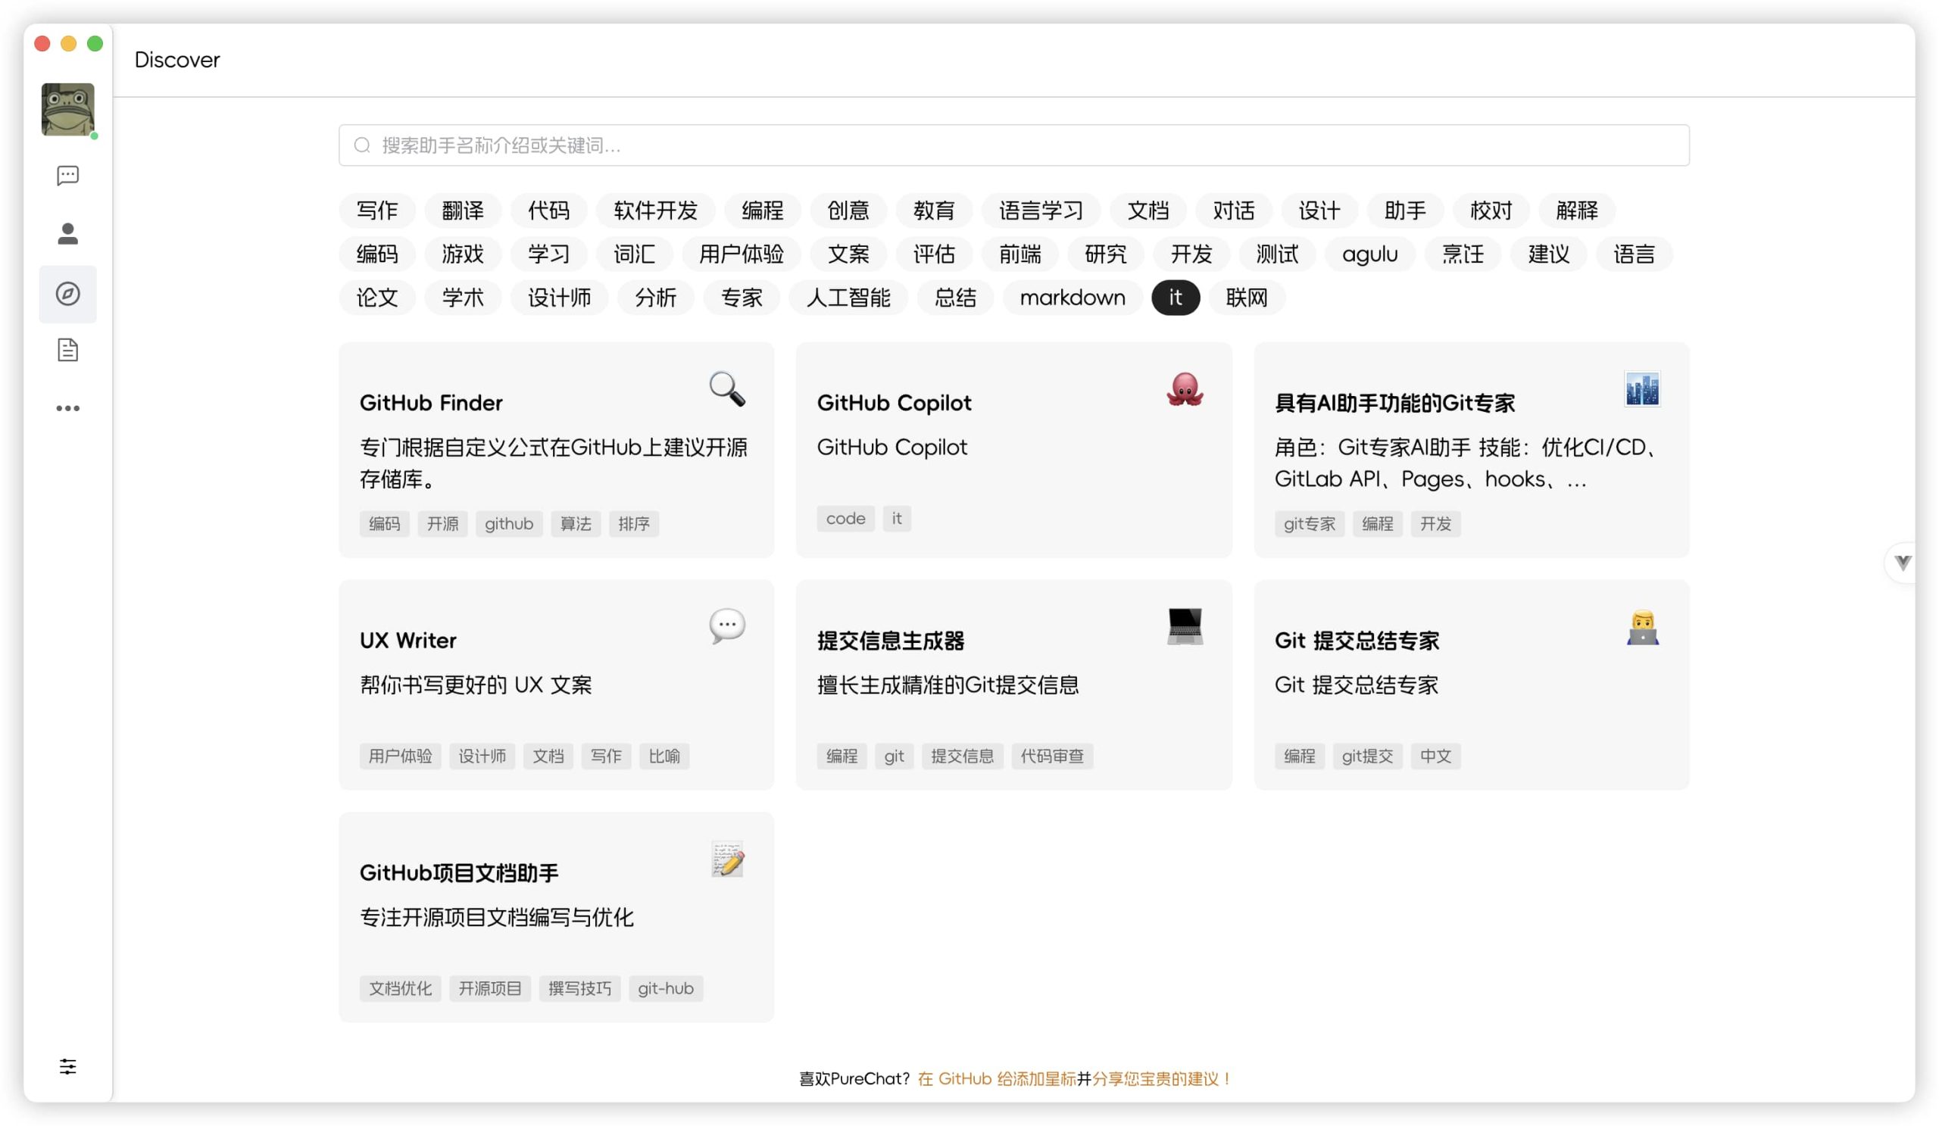This screenshot has height=1126, width=1939.
Task: Select the 校对 category tag
Action: pyautogui.click(x=1491, y=210)
